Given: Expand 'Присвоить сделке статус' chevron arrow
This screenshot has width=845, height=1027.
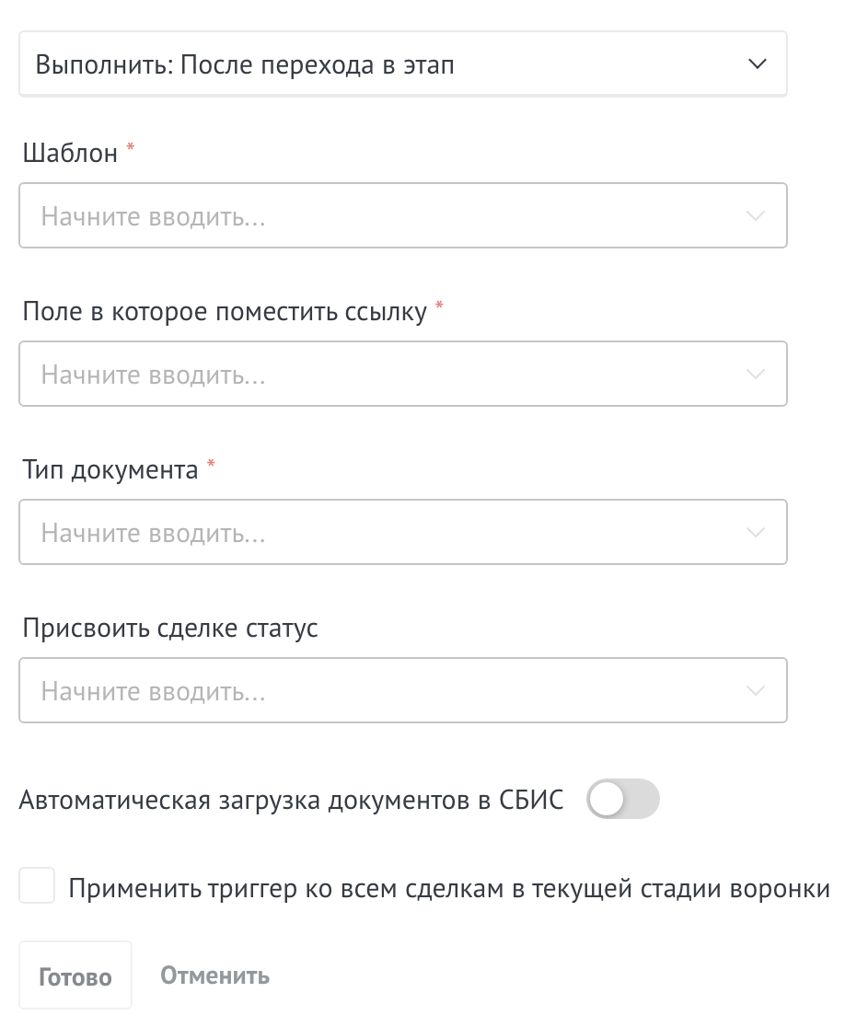Looking at the screenshot, I should [756, 691].
